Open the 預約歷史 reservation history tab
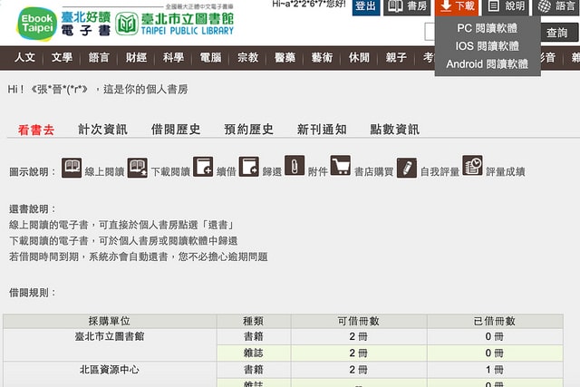 [248, 130]
